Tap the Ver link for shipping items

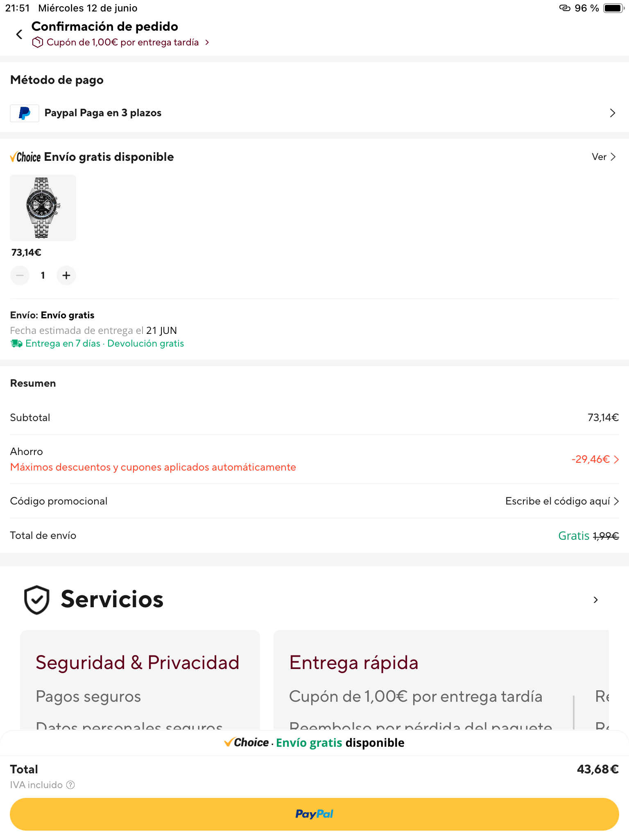[x=604, y=157]
